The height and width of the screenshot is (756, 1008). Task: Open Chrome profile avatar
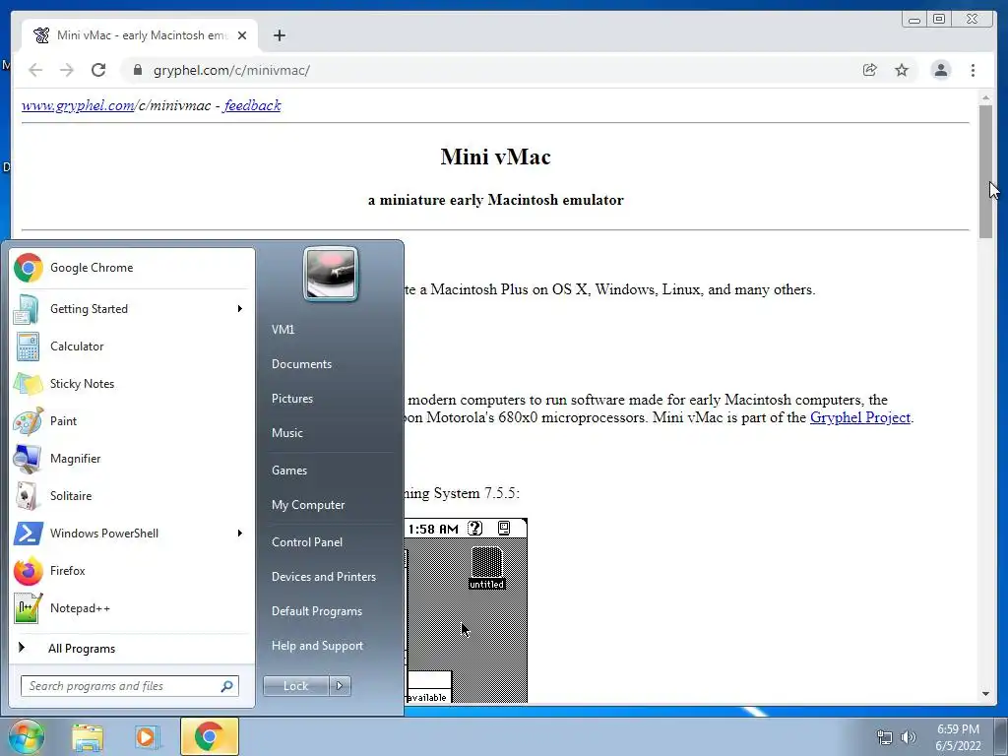coord(940,70)
